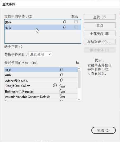Select Arial in the recently used fonts
Screen dimensions: 120x142
coord(41,75)
